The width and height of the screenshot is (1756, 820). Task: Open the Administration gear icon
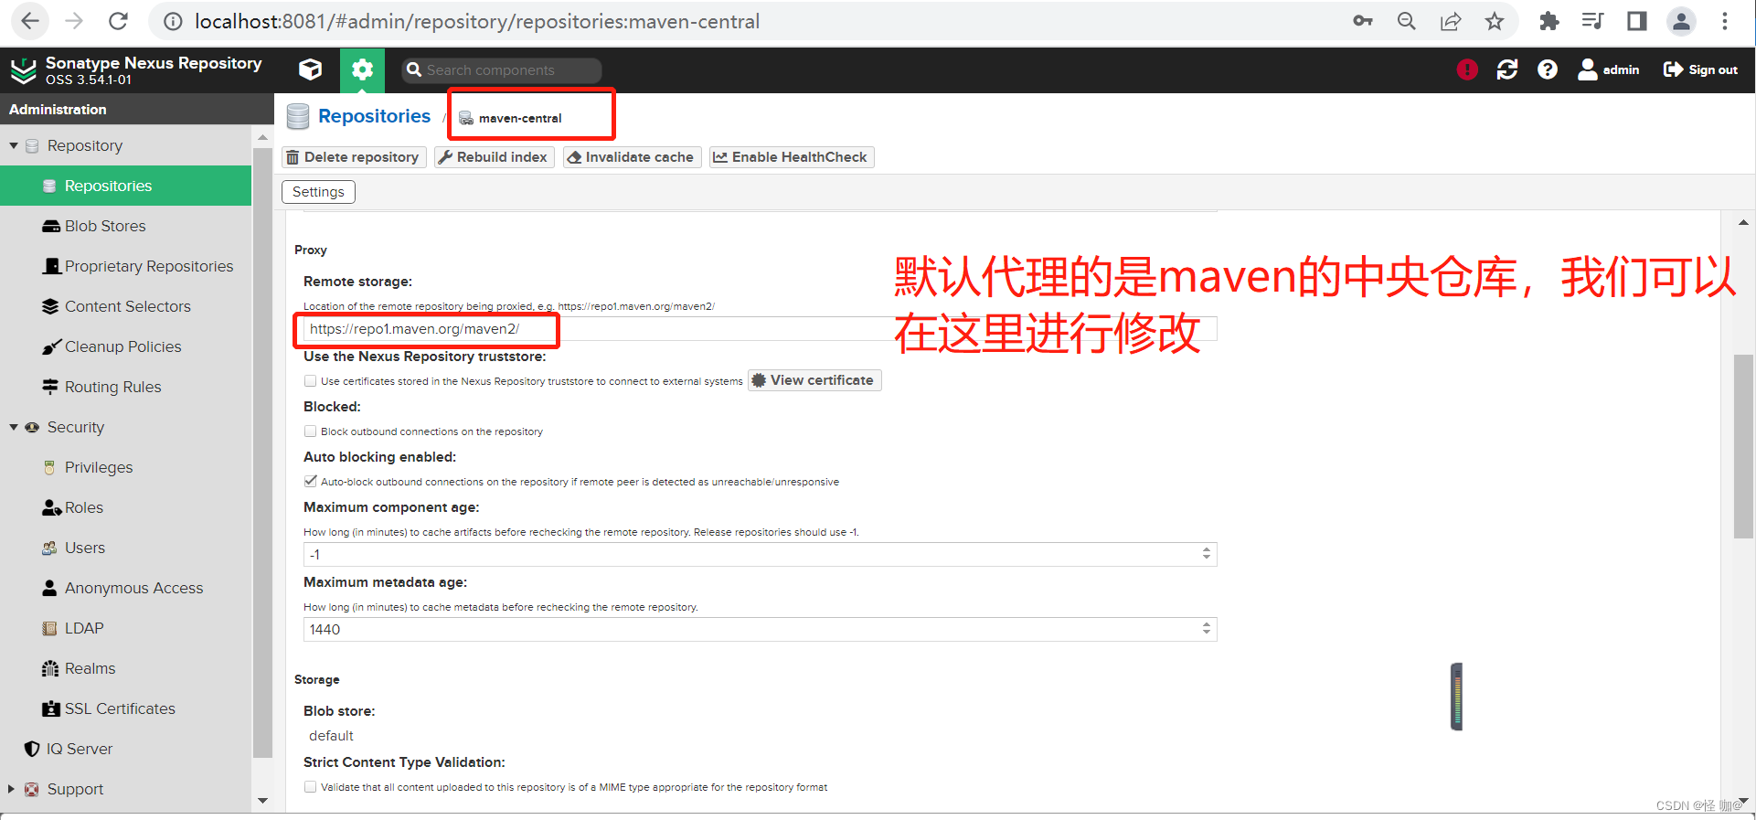coord(362,69)
